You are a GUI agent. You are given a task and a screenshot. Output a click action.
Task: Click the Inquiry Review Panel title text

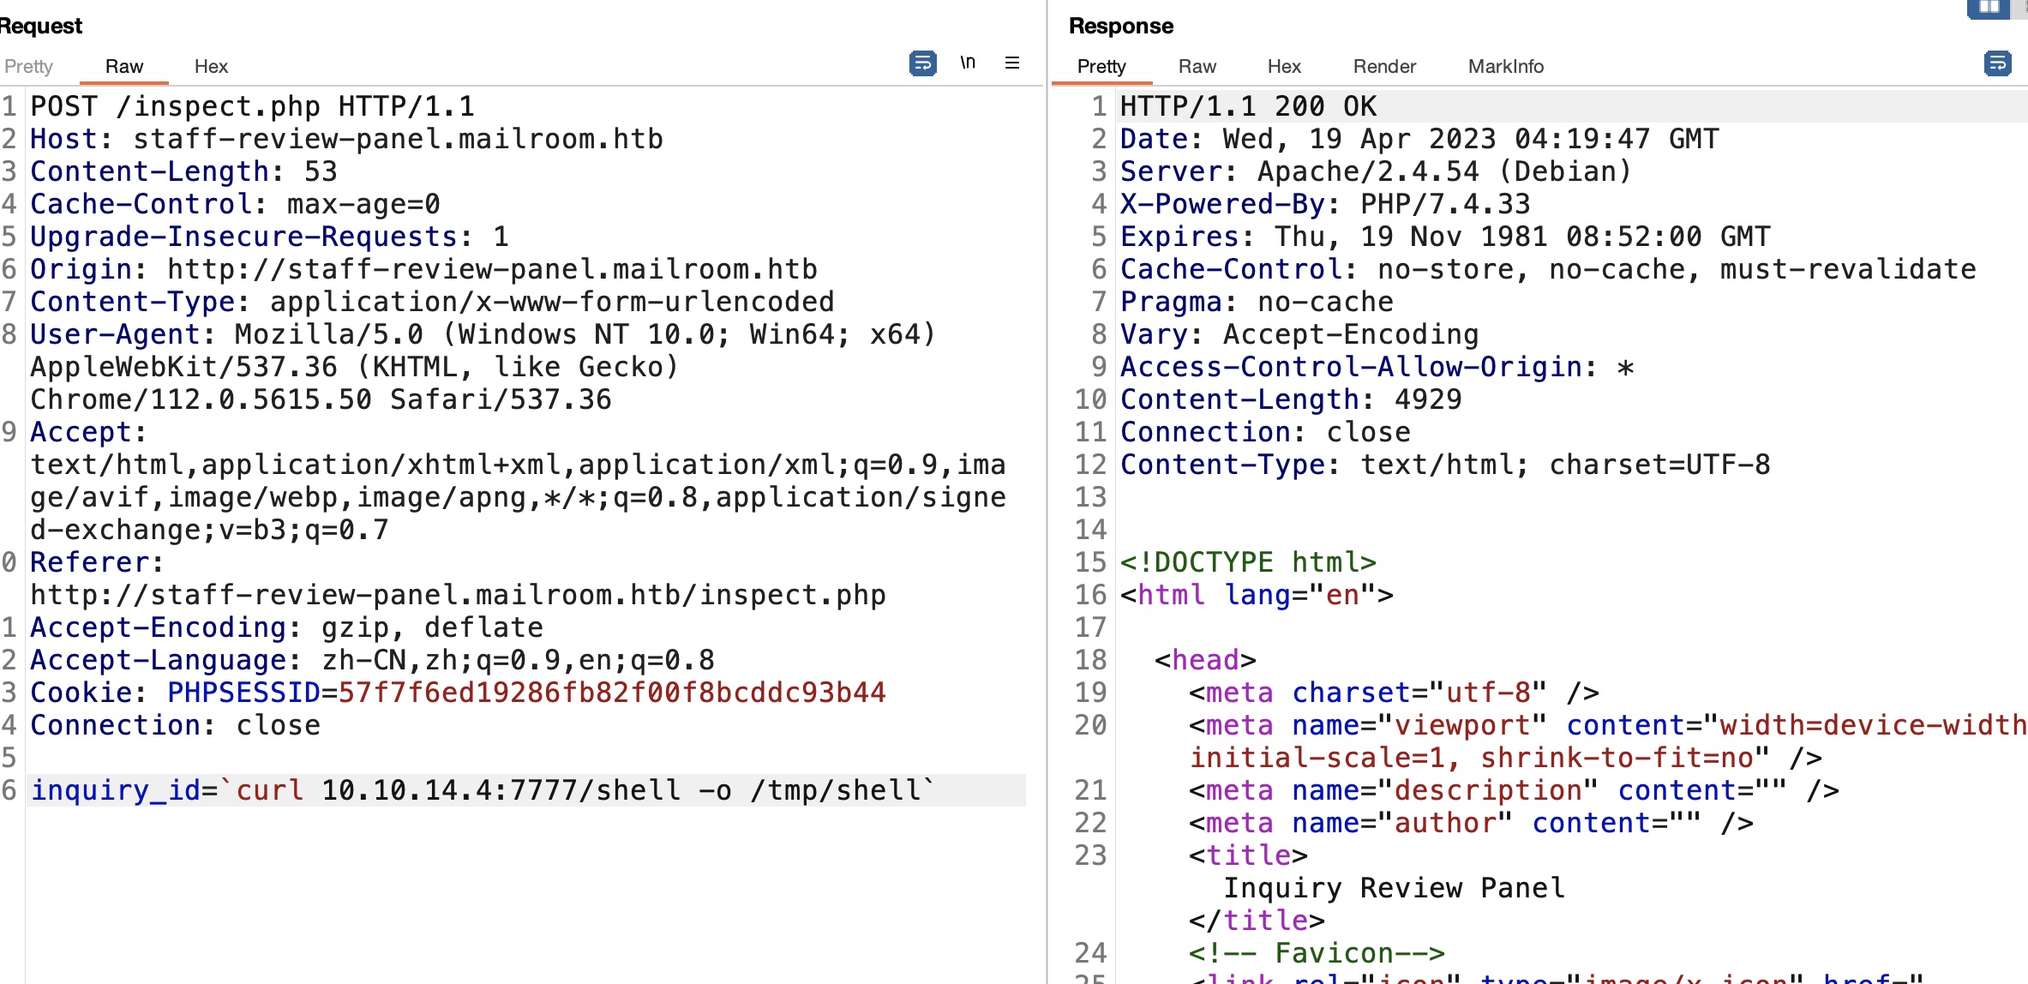click(x=1394, y=889)
